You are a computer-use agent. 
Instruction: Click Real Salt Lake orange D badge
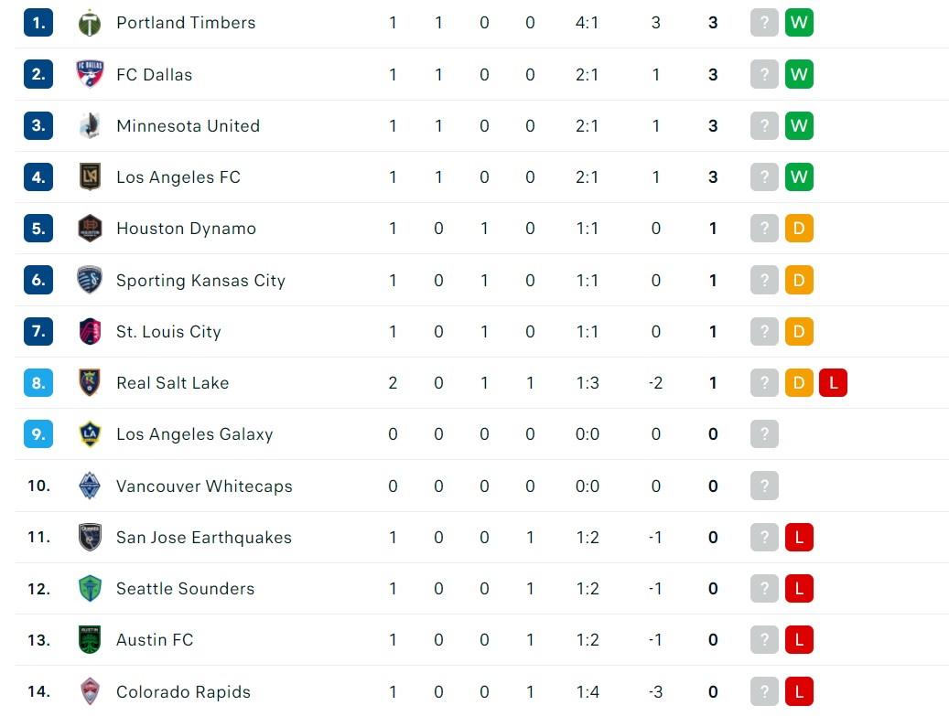coord(799,383)
